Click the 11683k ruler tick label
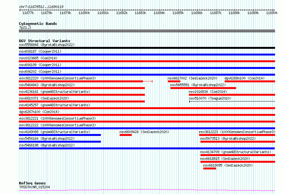 coord(140,13)
